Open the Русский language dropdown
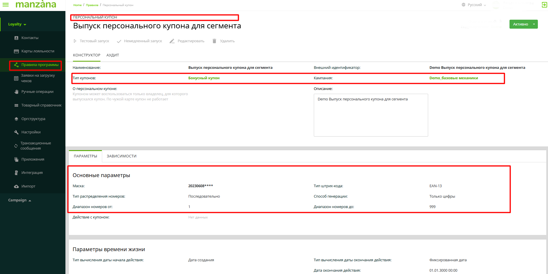This screenshot has height=274, width=548. (474, 5)
